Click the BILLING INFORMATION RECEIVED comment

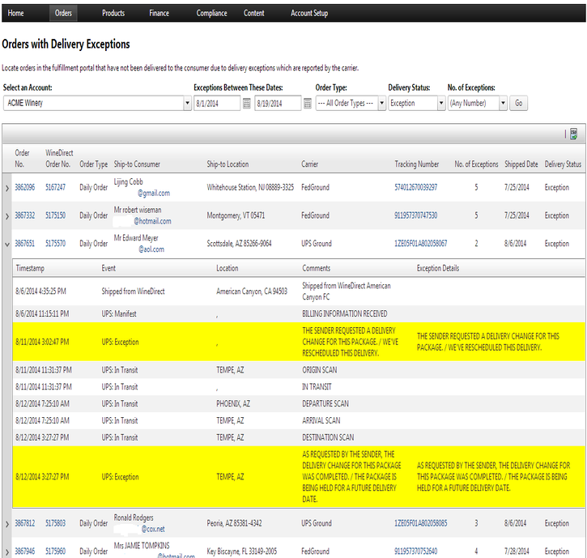click(344, 314)
